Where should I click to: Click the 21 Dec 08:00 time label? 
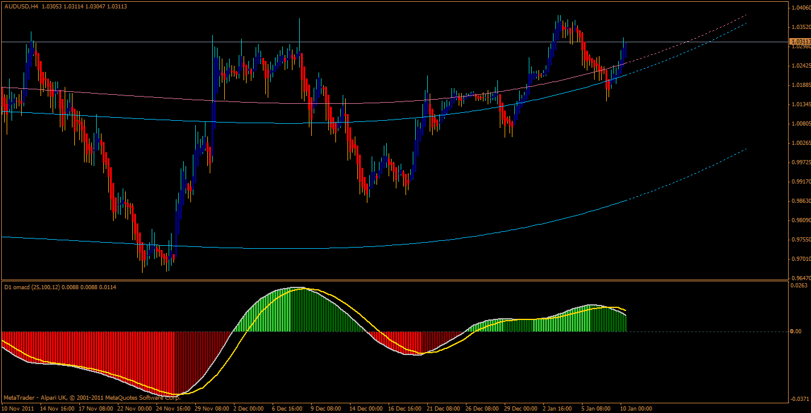443,409
